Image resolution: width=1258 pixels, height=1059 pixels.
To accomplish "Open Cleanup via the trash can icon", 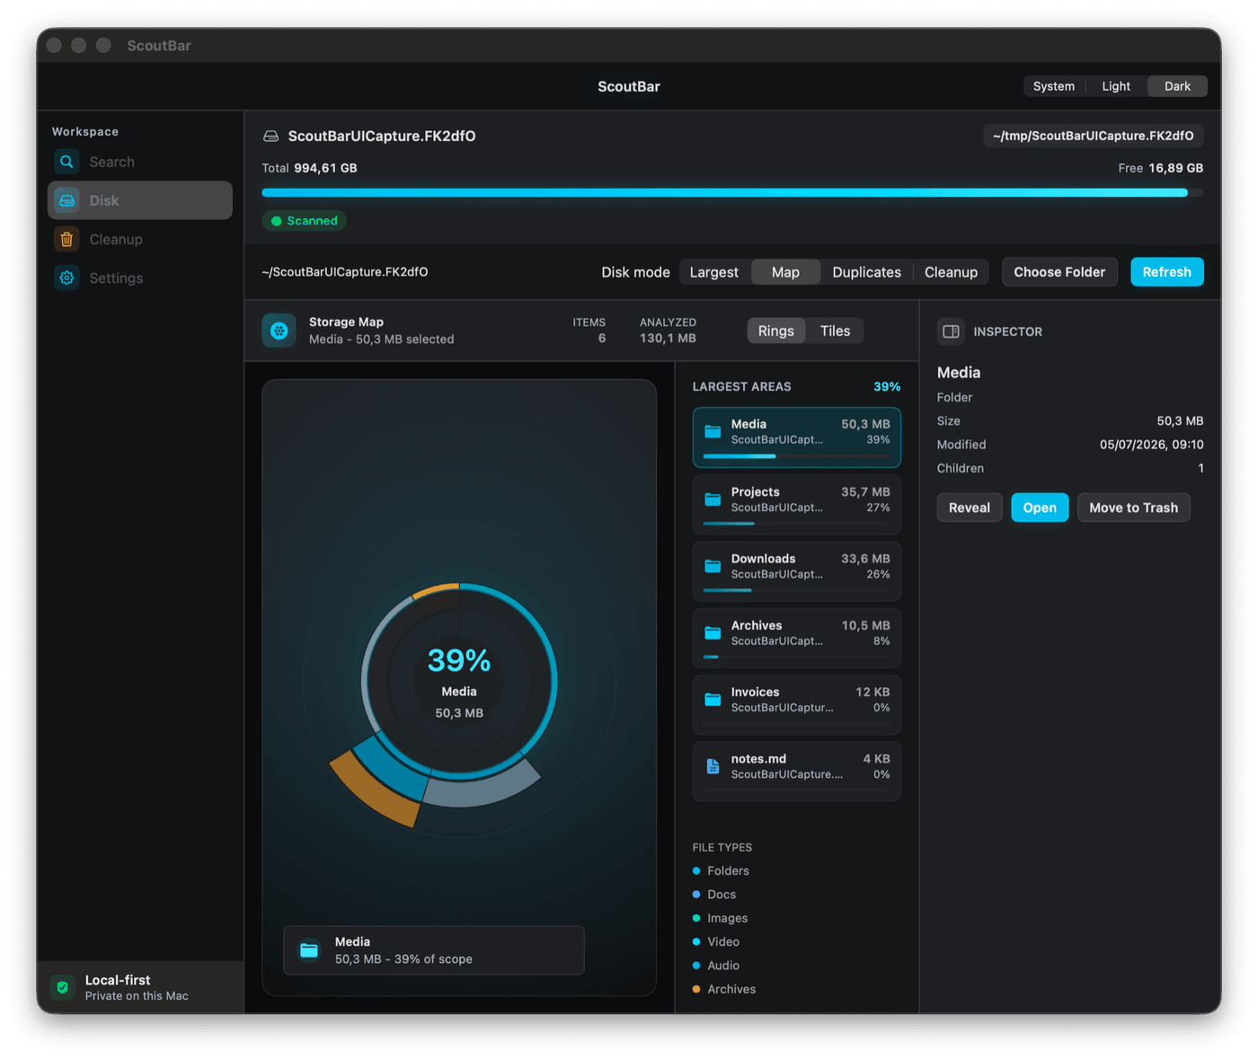I will (66, 240).
